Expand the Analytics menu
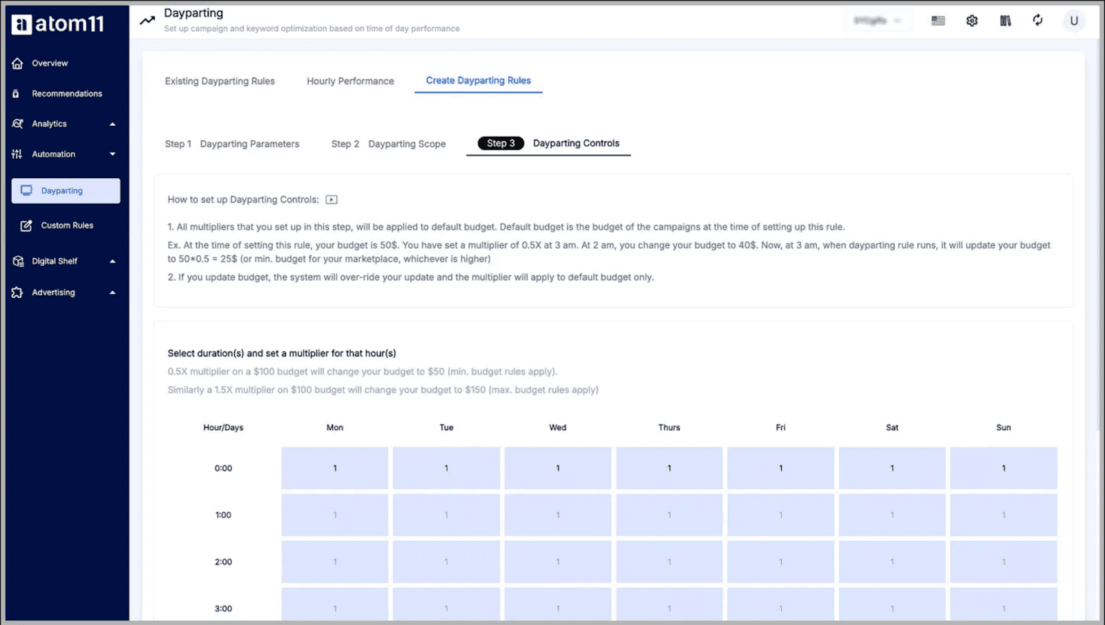1105x625 pixels. pos(113,124)
